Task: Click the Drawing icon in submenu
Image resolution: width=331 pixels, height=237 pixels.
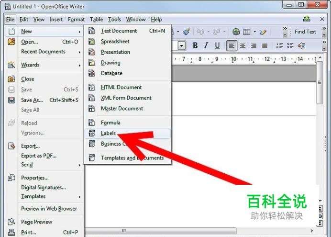Action: (91, 63)
